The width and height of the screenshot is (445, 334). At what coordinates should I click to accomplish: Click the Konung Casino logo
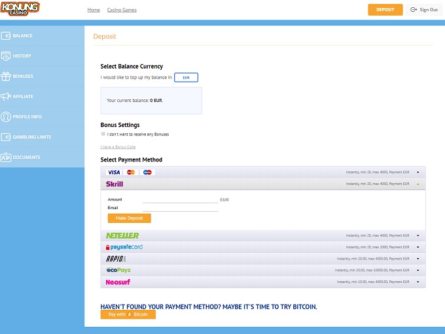coord(20,8)
